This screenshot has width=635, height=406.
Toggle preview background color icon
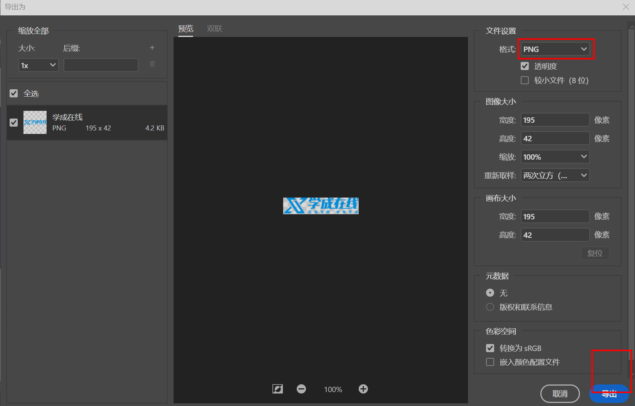point(277,389)
